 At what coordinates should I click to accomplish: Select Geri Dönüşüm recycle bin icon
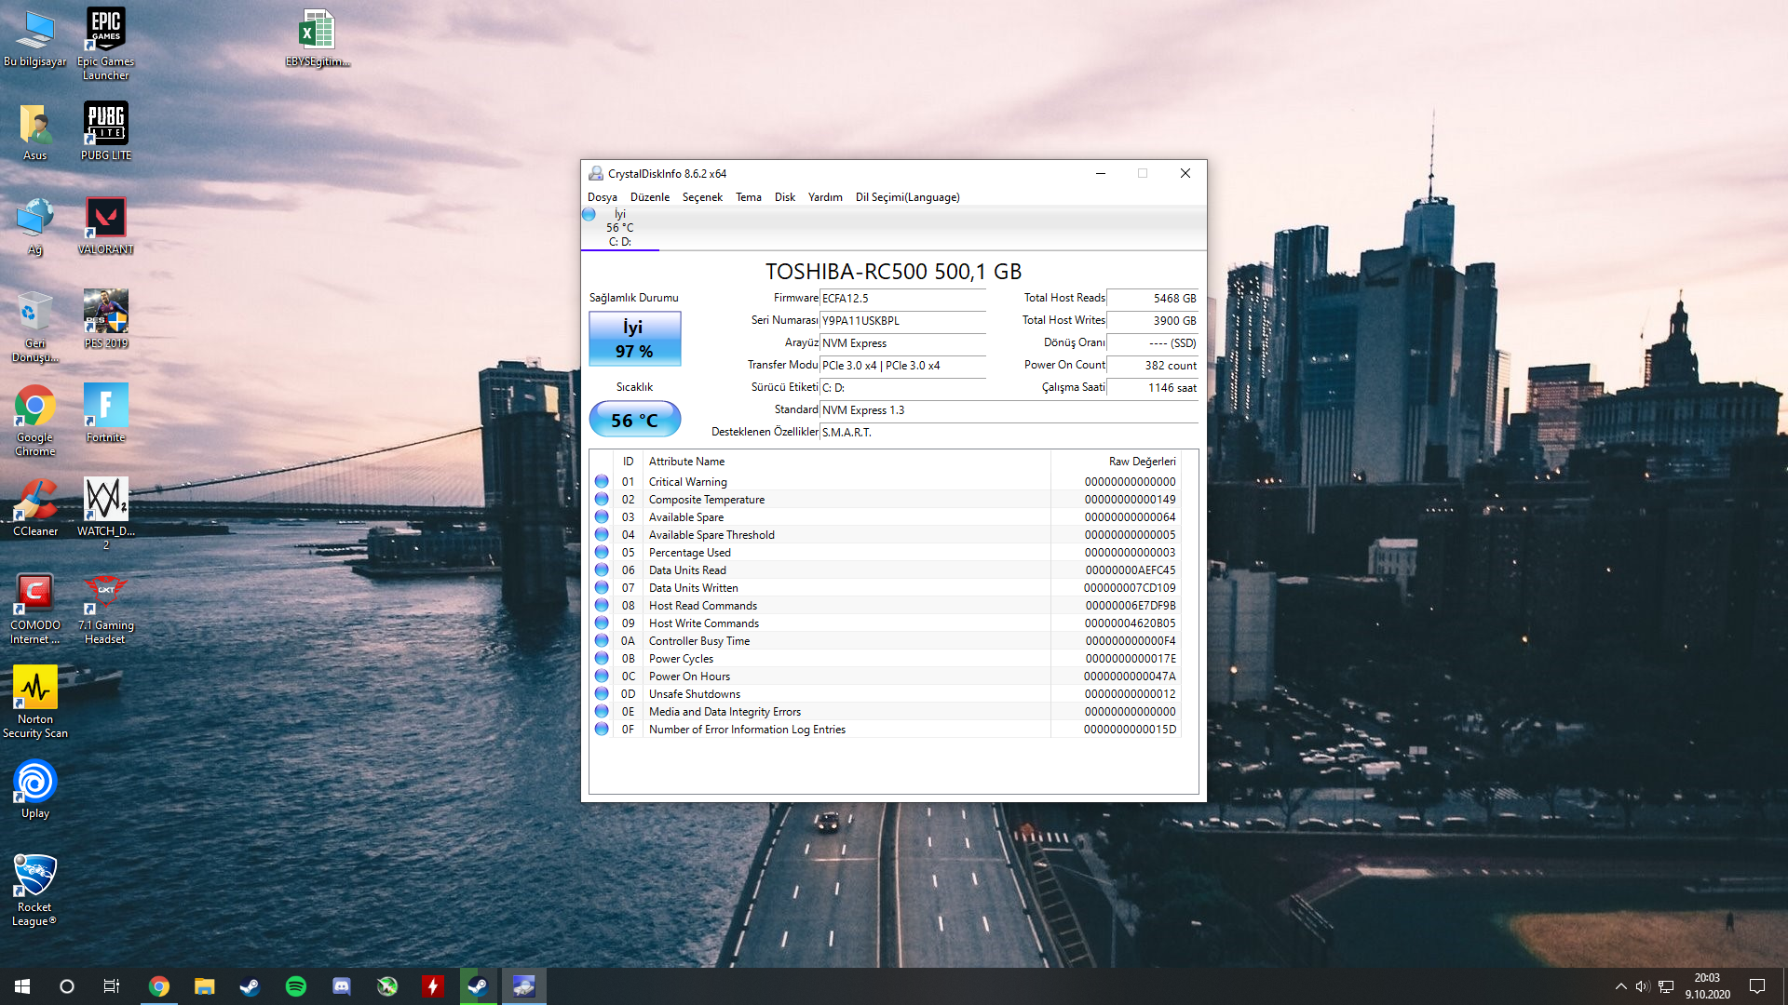[x=34, y=327]
